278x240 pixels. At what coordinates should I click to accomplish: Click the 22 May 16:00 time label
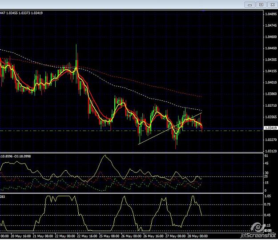point(87,236)
